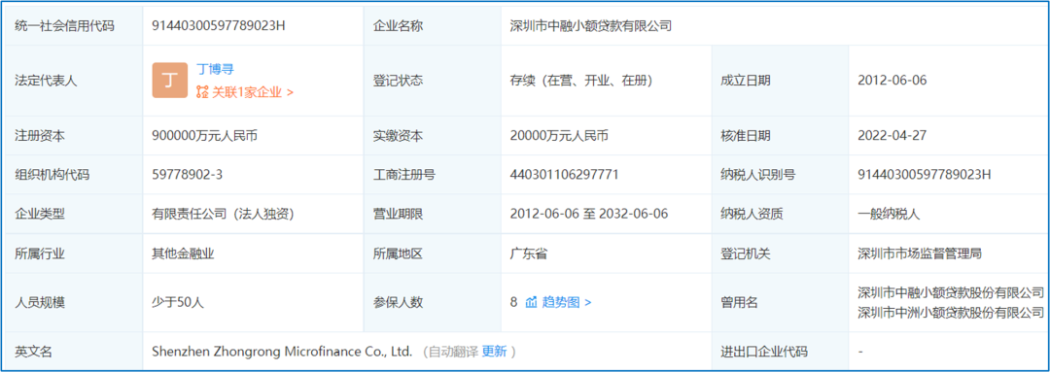Select company name 深圳市中融小额贷款有限公司

591,26
